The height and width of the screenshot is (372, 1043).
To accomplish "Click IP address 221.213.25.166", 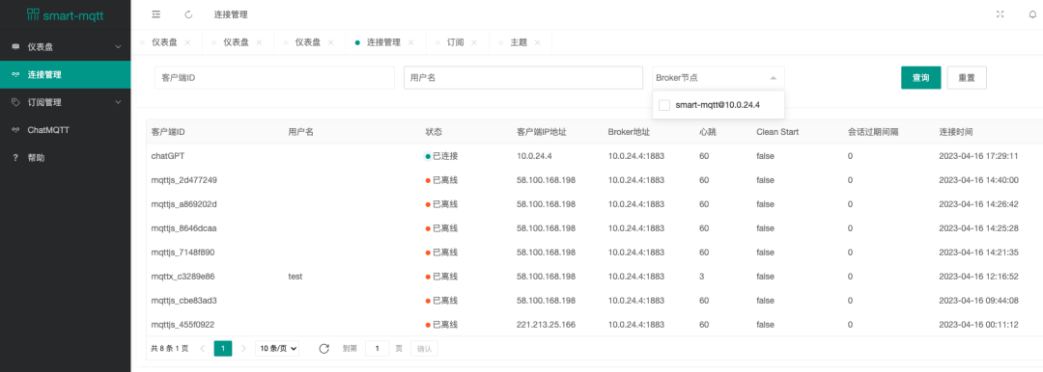I will (546, 325).
